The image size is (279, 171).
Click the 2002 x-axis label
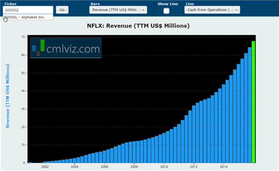[x=45, y=167]
